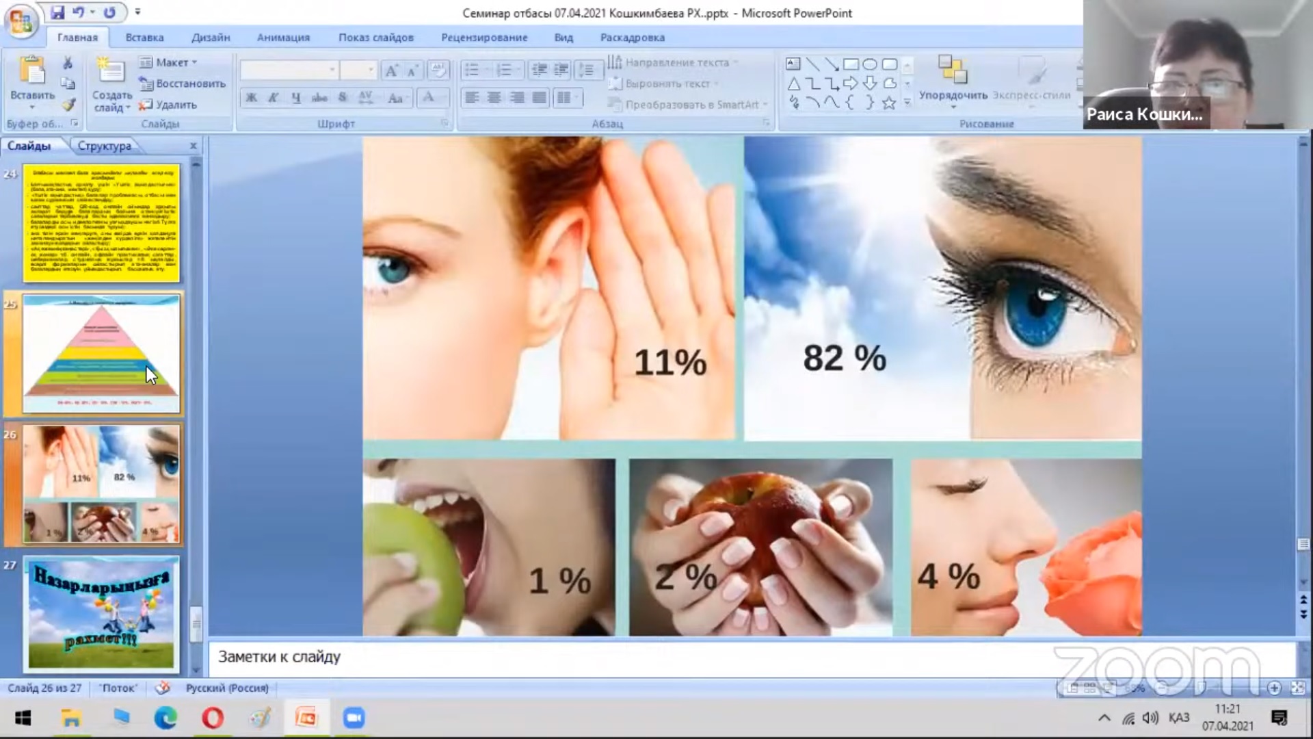Select the Isosceles Triangle shape
Screen dimensions: 1313x739
[x=793, y=83]
